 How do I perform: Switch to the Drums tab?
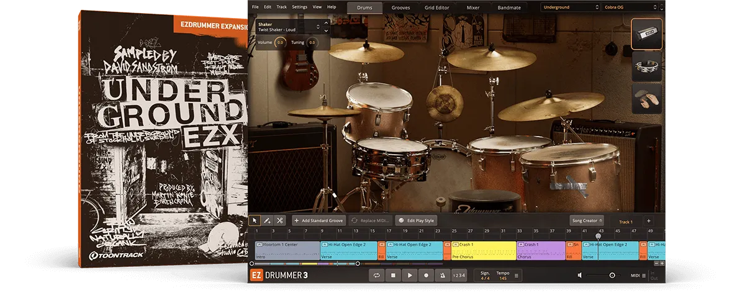click(x=364, y=7)
